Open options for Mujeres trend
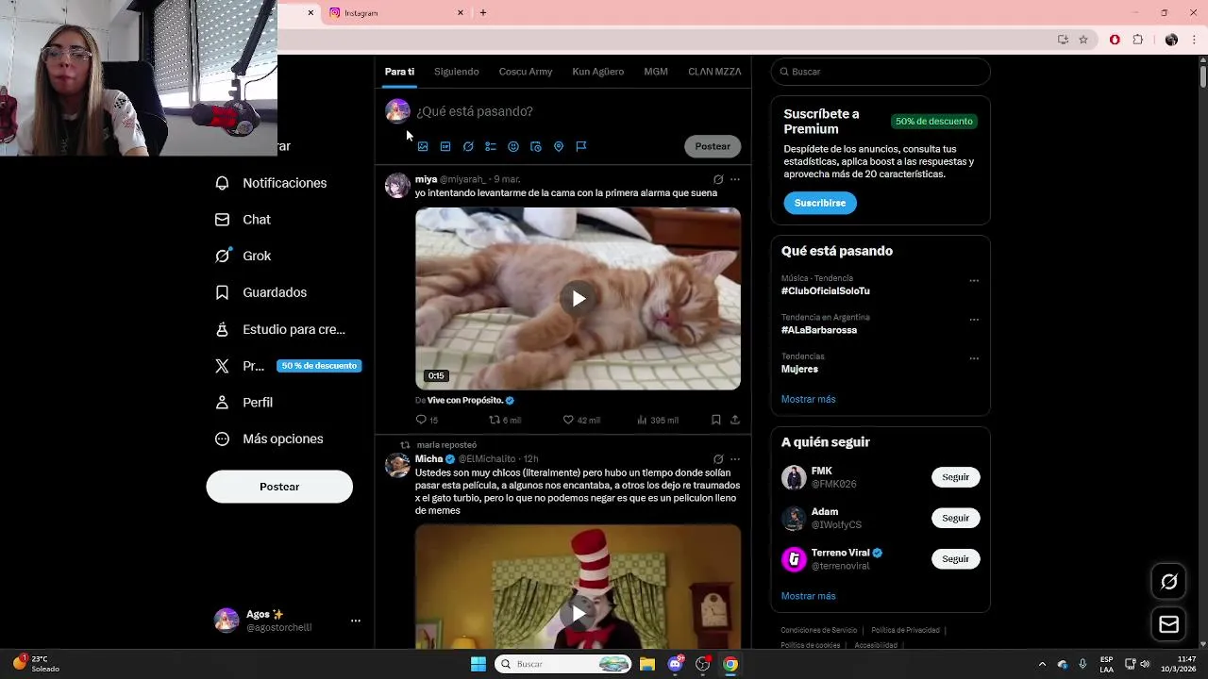 [974, 358]
